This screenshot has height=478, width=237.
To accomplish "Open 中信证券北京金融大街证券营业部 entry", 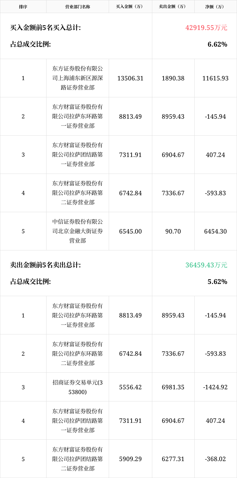I will coord(78,231).
